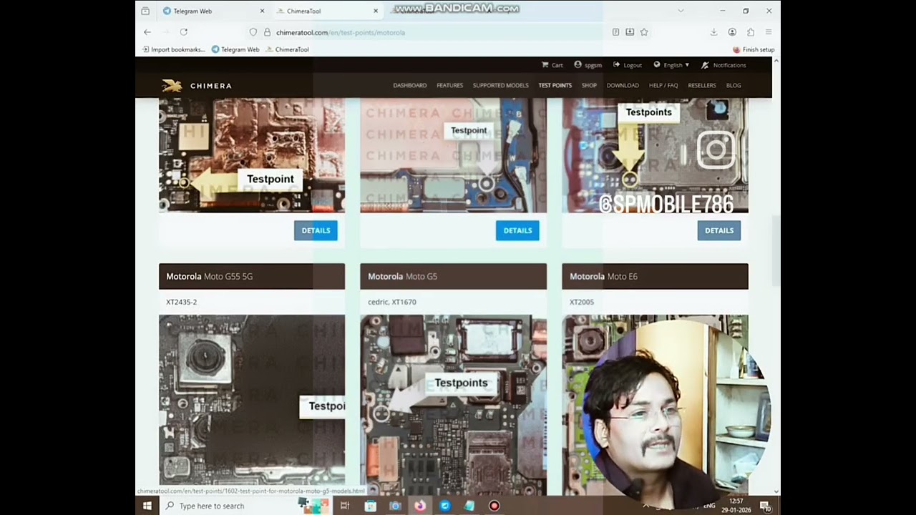Screen dimensions: 916x515
Task: Open HELP / FAQ page
Action: [x=663, y=85]
